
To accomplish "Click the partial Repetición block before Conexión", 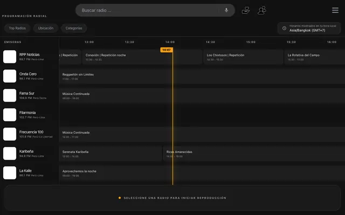I will [x=70, y=57].
